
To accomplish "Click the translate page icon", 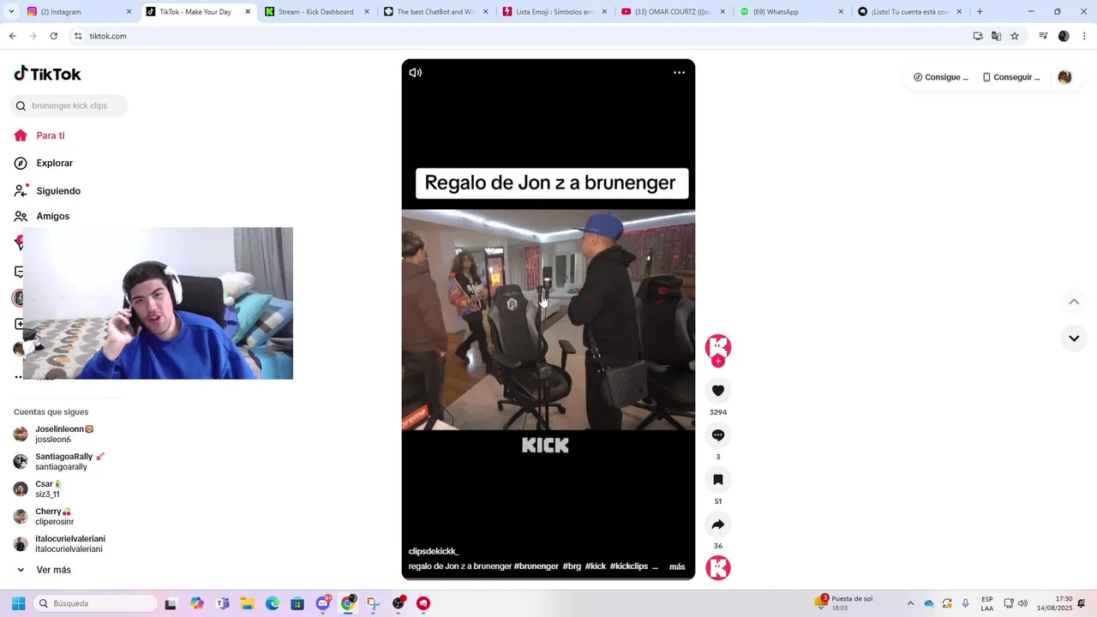I will [996, 36].
